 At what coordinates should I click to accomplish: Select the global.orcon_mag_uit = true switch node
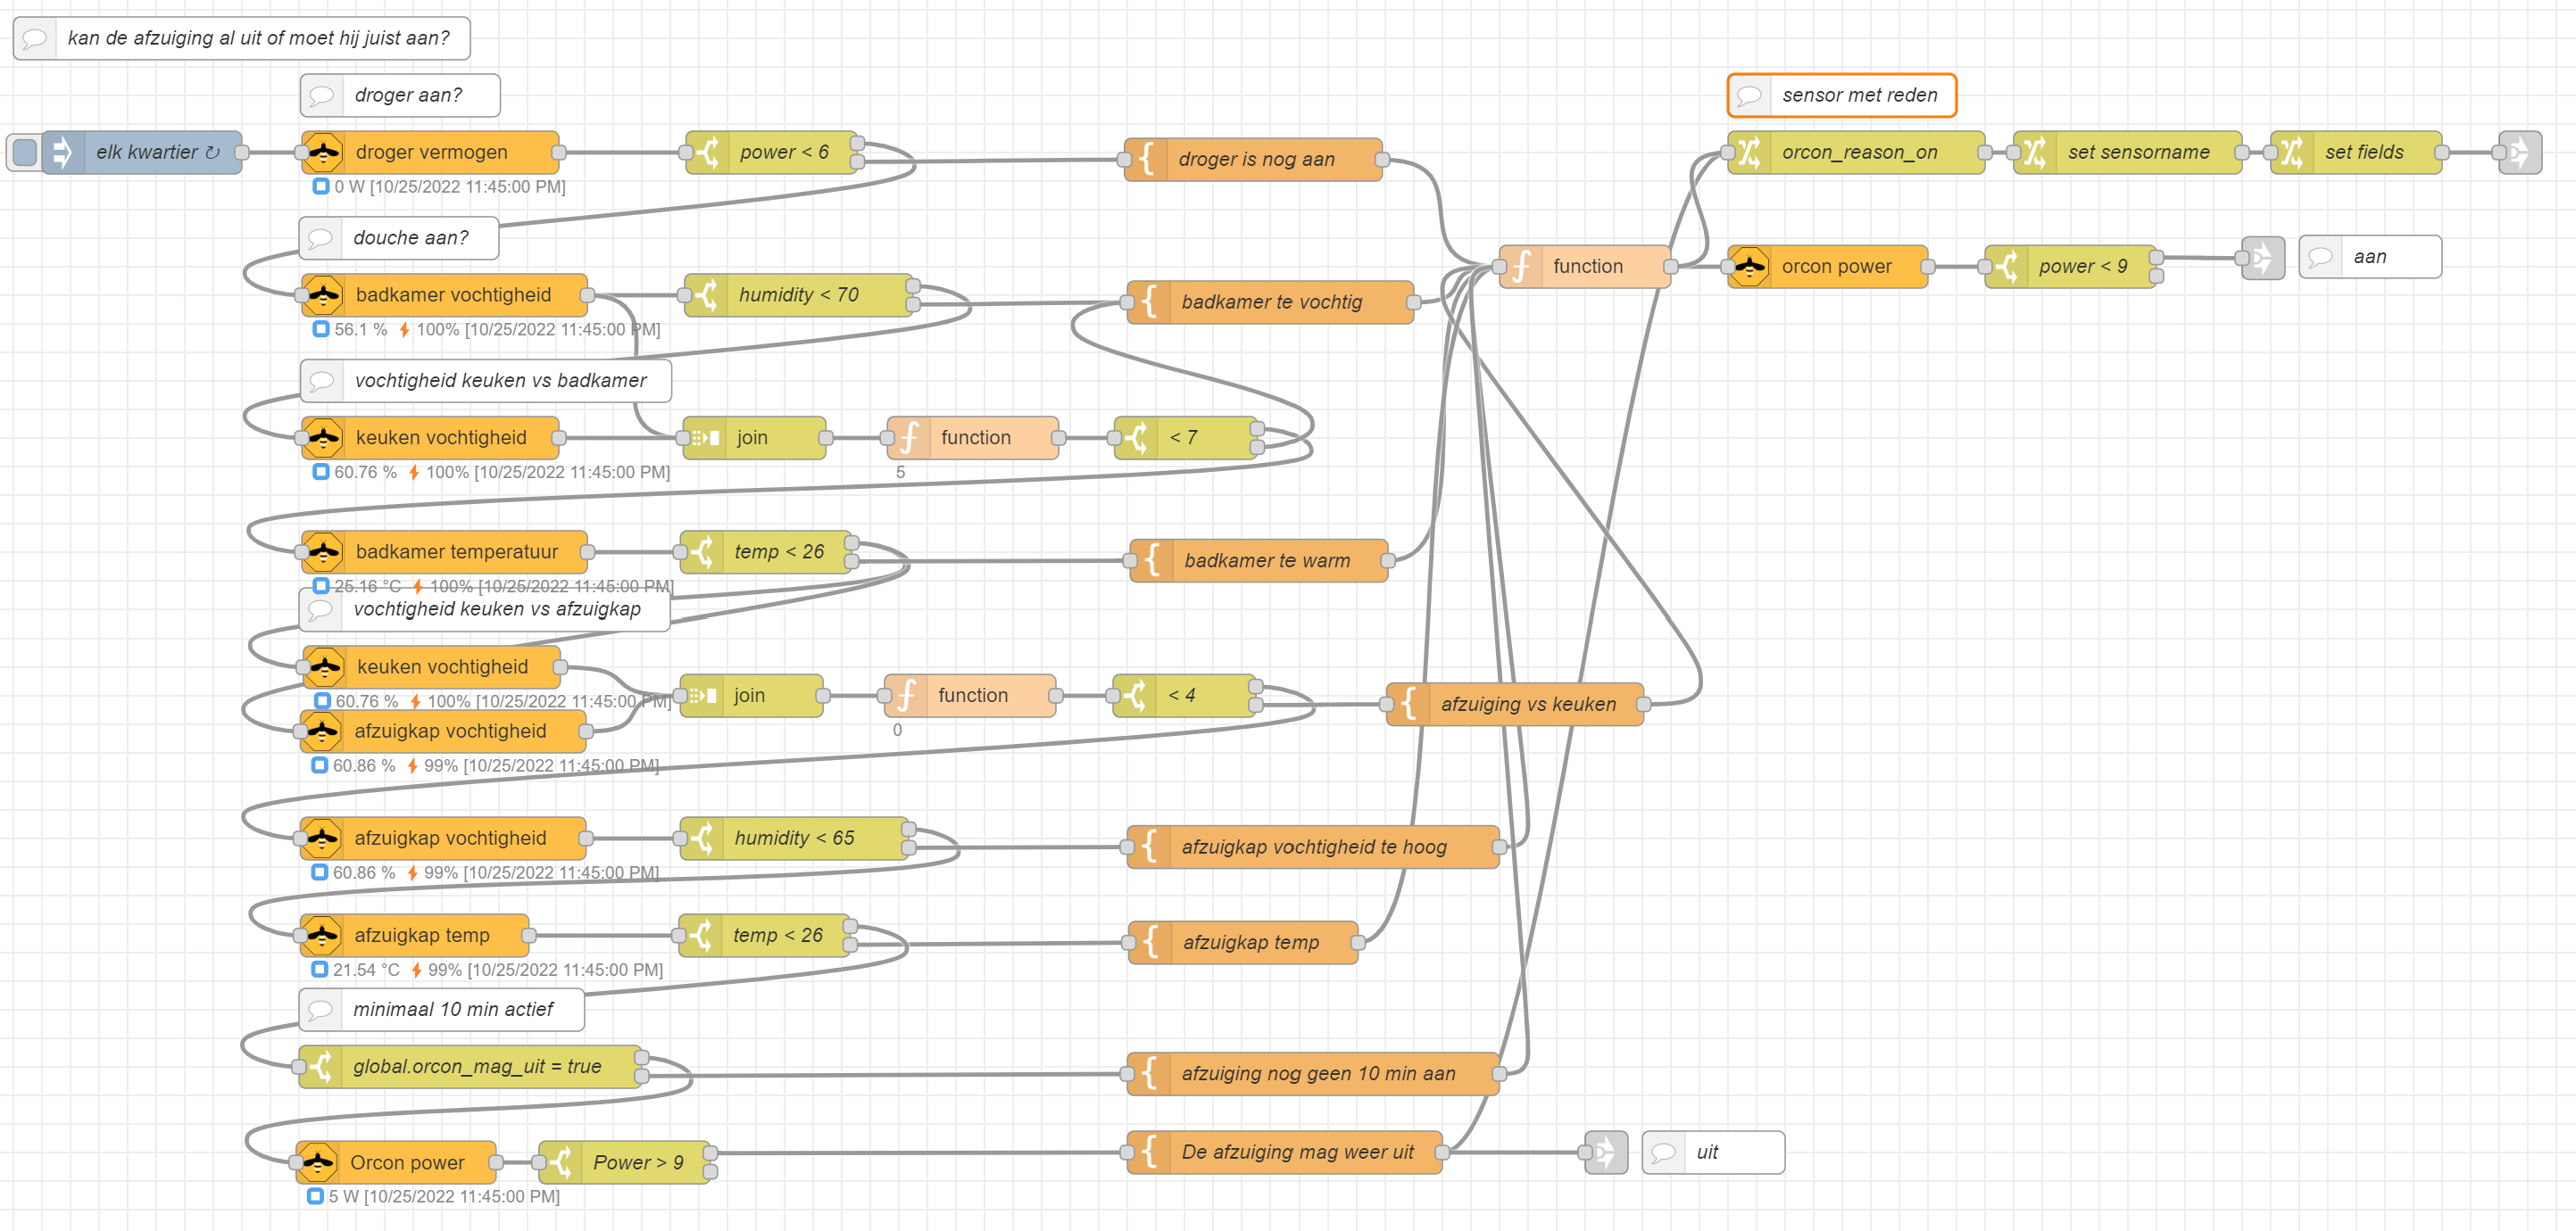click(x=470, y=1067)
